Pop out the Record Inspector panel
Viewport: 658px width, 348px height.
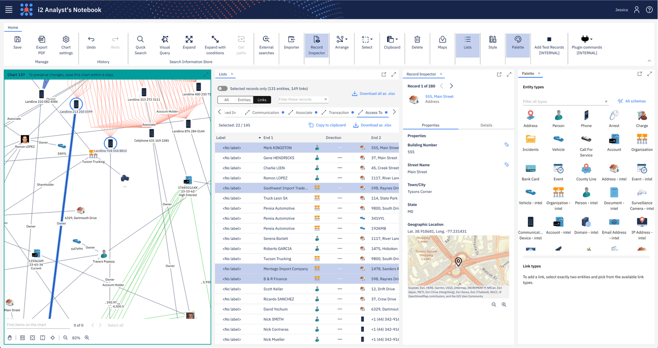(x=499, y=74)
